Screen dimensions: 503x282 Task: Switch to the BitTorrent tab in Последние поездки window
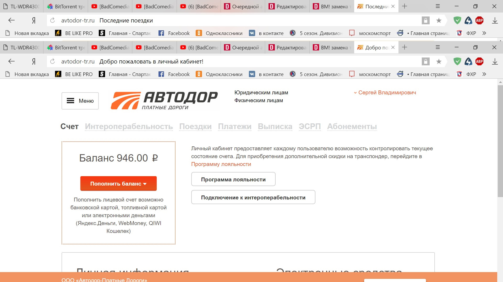point(66,7)
